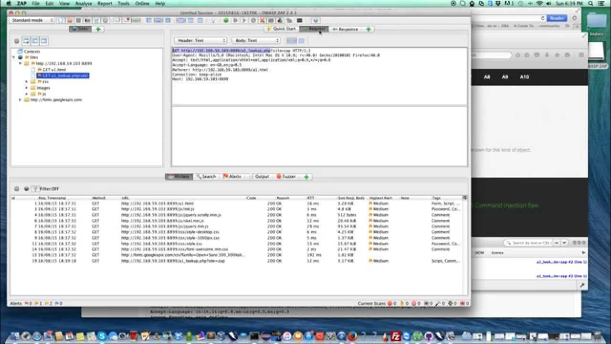Viewport: 611px width, 344px height.
Task: Toggle the full layout toolbar icon
Action: tap(168, 20)
